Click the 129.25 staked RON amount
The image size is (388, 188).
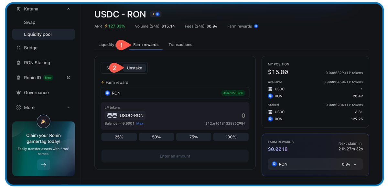[x=357, y=119]
